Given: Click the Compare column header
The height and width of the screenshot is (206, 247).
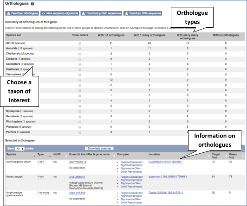Looking at the screenshot, I should pyautogui.click(x=123, y=154).
